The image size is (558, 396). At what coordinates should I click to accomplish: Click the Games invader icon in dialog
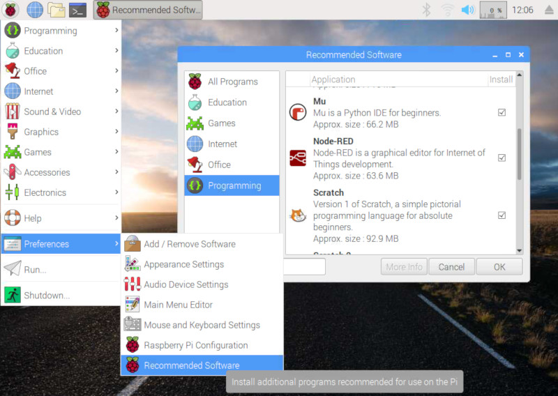195,123
